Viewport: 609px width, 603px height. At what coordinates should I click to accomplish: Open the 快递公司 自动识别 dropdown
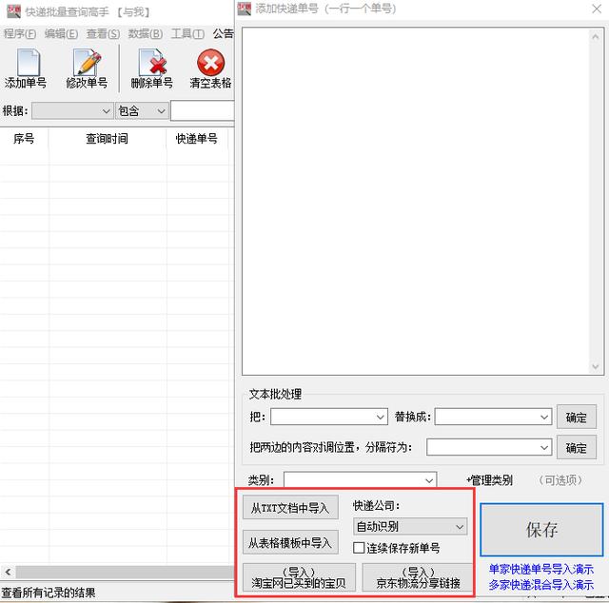point(410,527)
